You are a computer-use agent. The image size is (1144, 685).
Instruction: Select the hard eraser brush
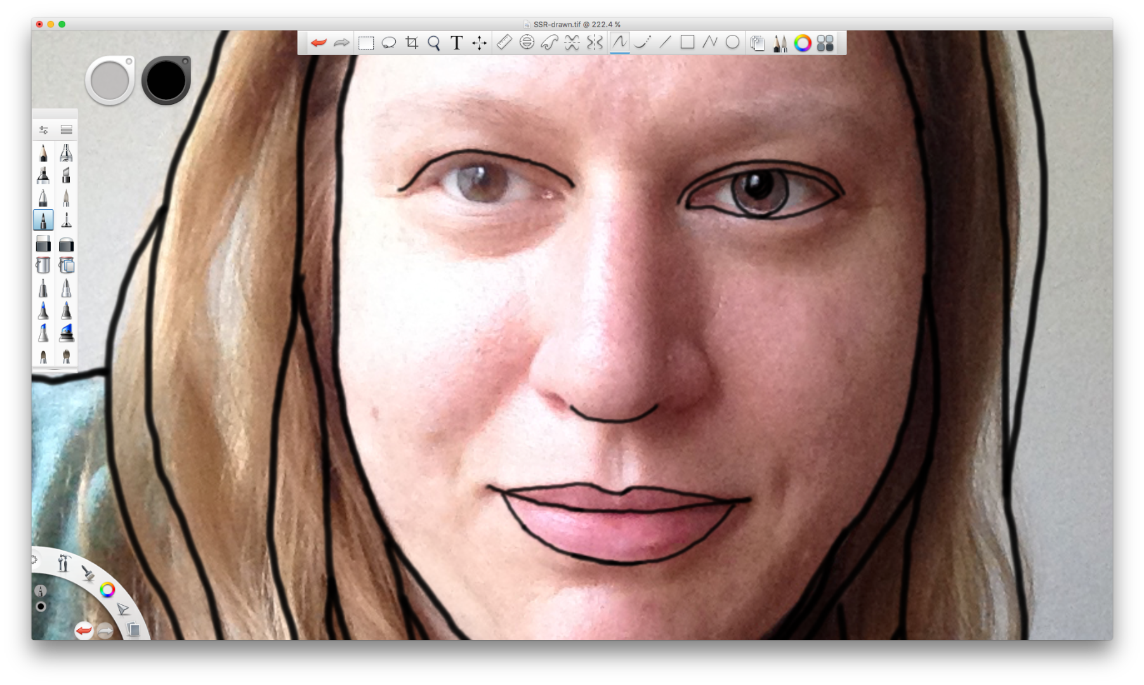tap(43, 244)
